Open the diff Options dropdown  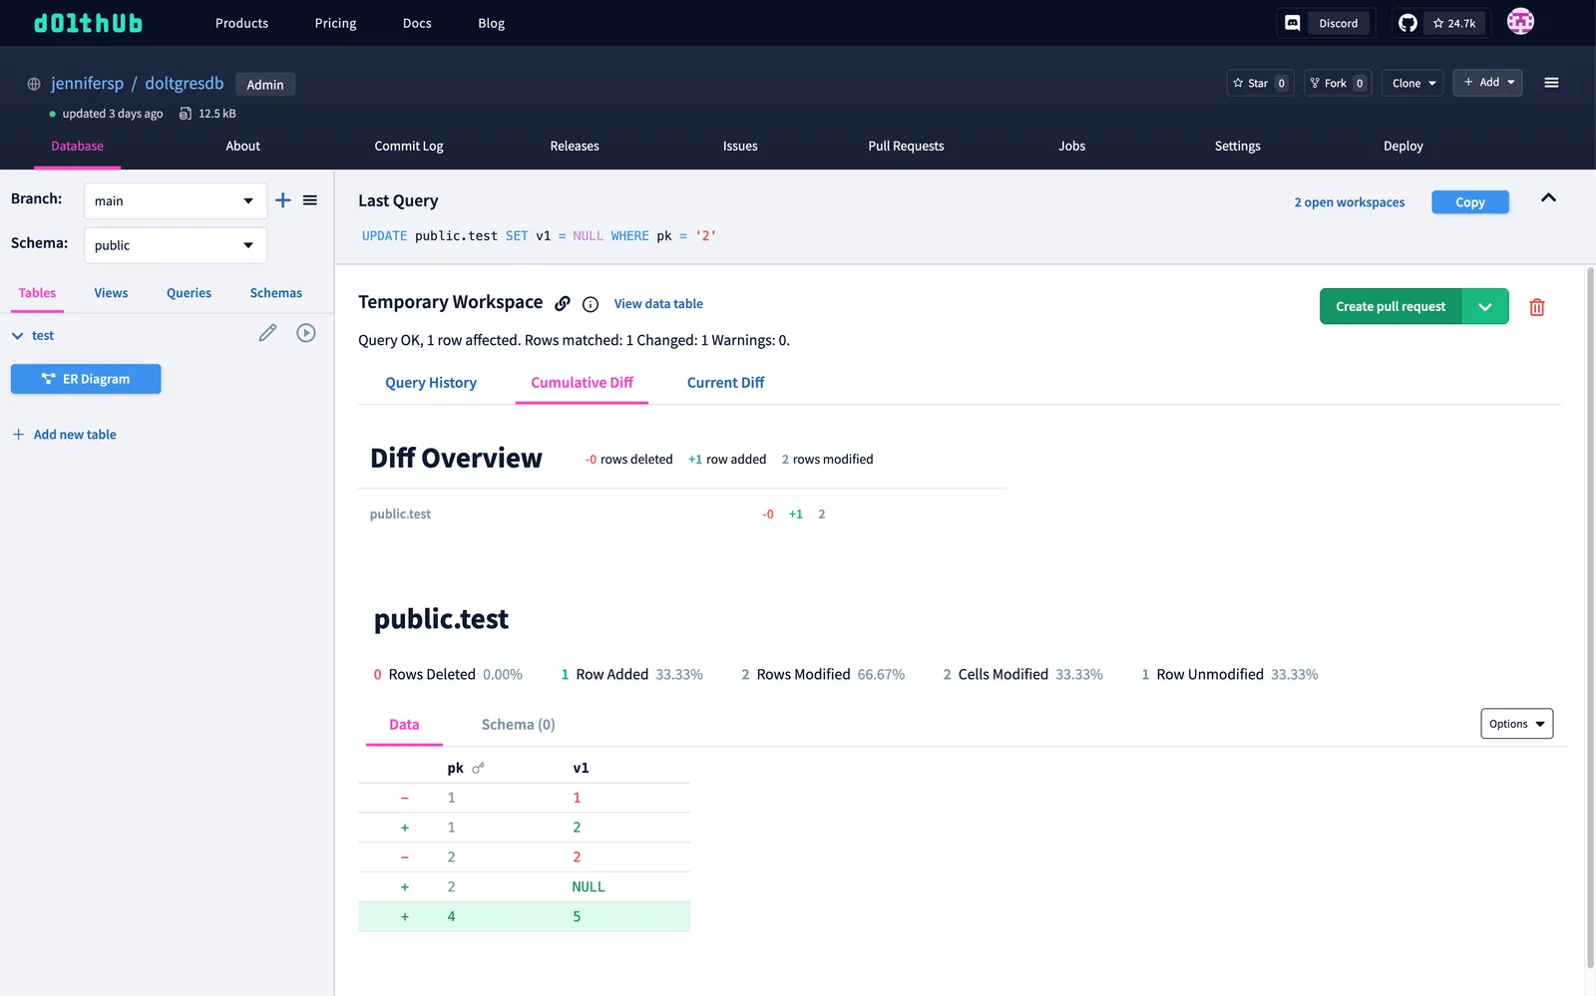pos(1517,724)
